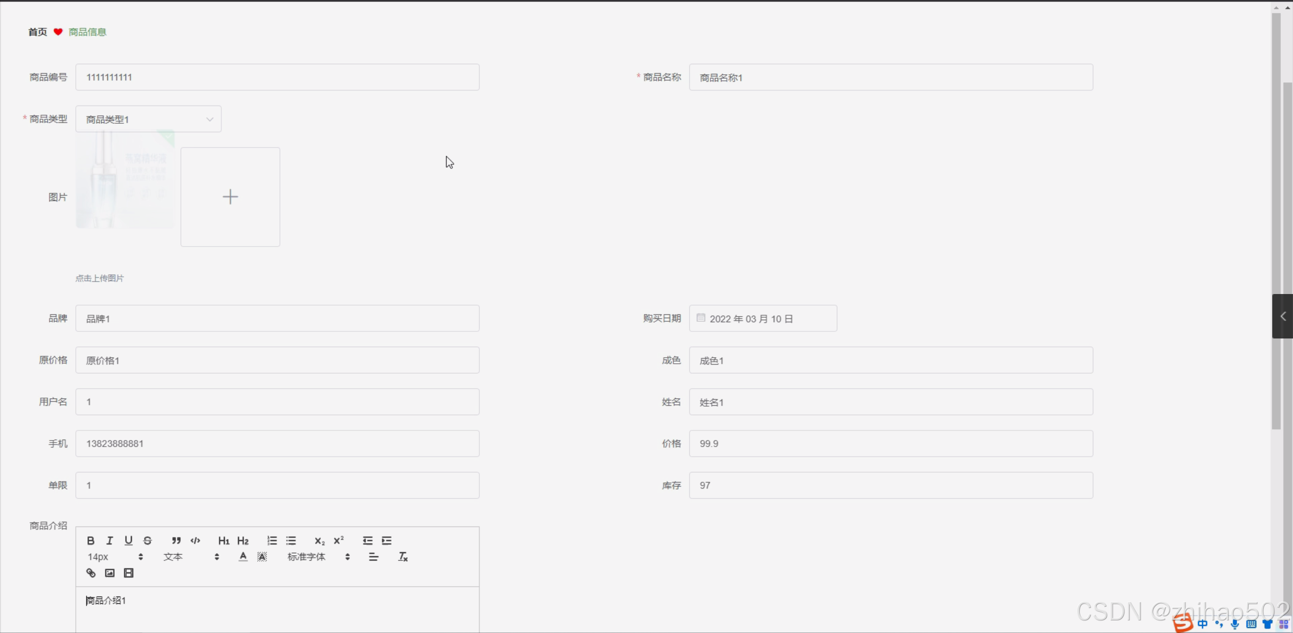
Task: Apply ordered numbered list
Action: 272,541
